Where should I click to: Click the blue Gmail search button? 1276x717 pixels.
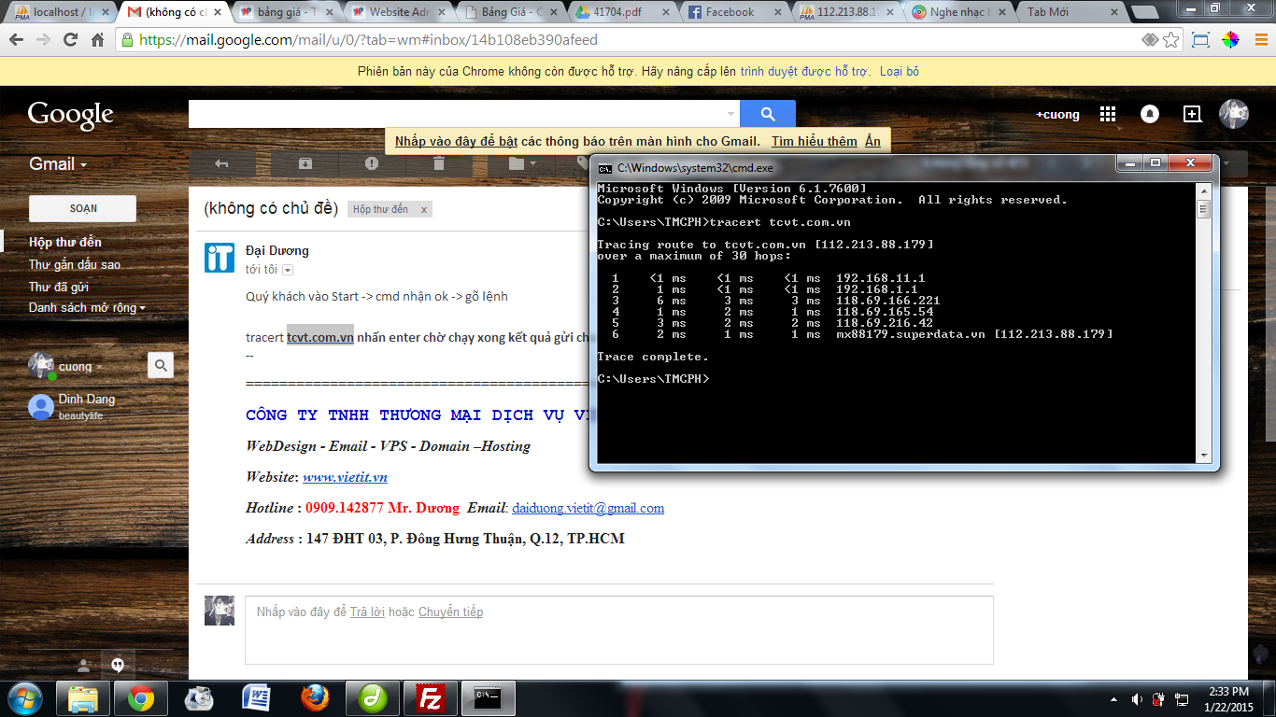tap(768, 114)
